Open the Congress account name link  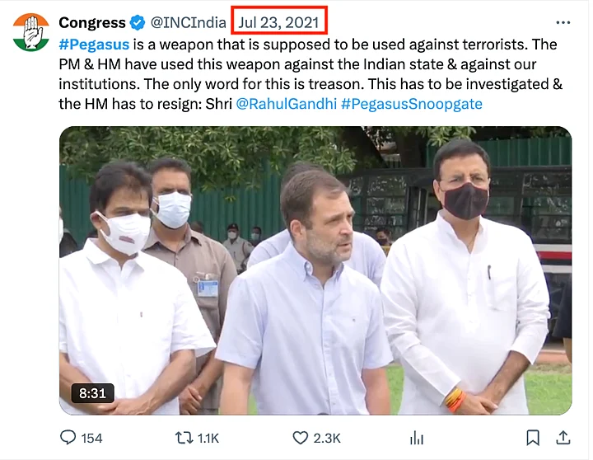coord(92,23)
